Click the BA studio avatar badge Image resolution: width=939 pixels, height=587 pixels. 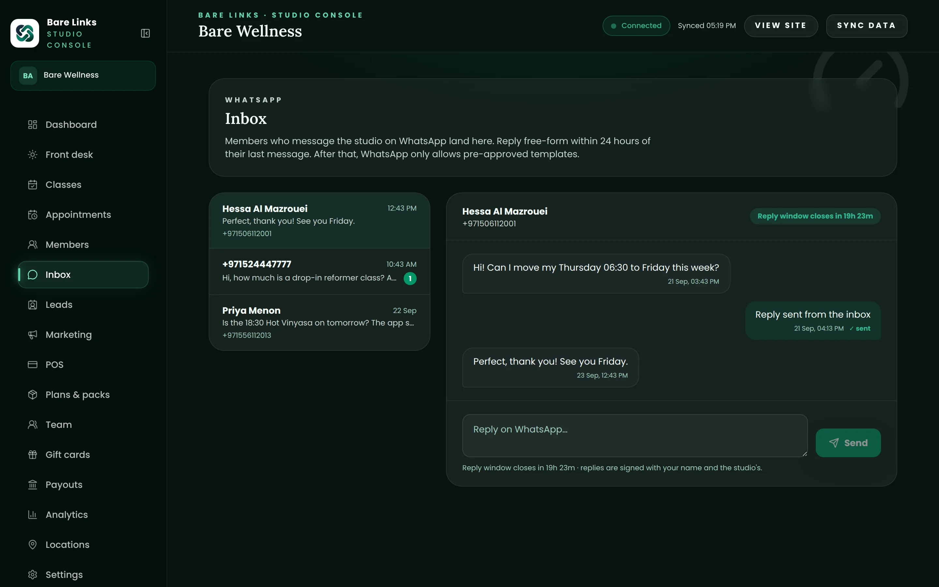[28, 76]
